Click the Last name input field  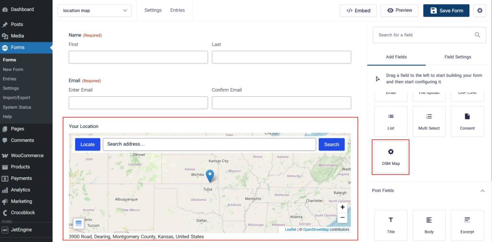coord(282,58)
